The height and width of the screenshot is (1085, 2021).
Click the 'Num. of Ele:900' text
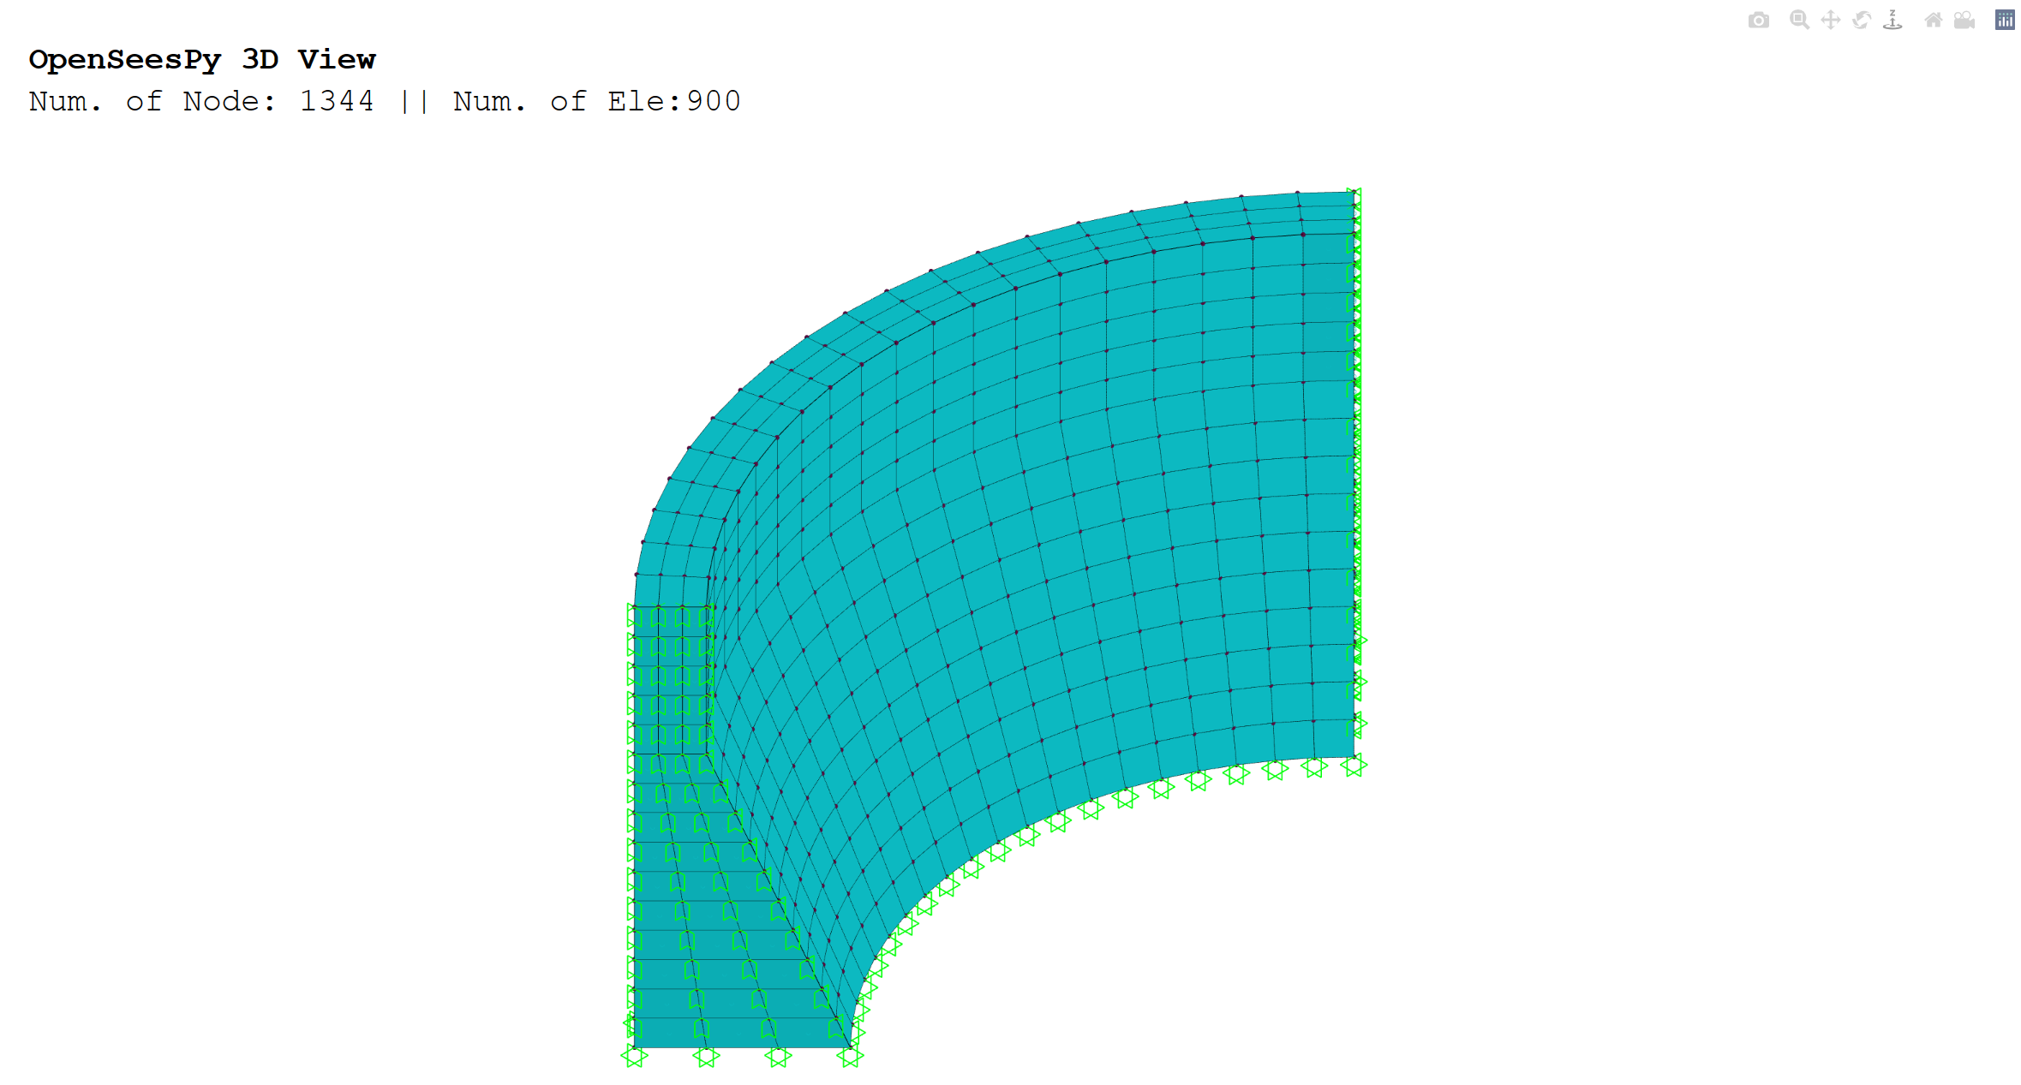(x=597, y=101)
